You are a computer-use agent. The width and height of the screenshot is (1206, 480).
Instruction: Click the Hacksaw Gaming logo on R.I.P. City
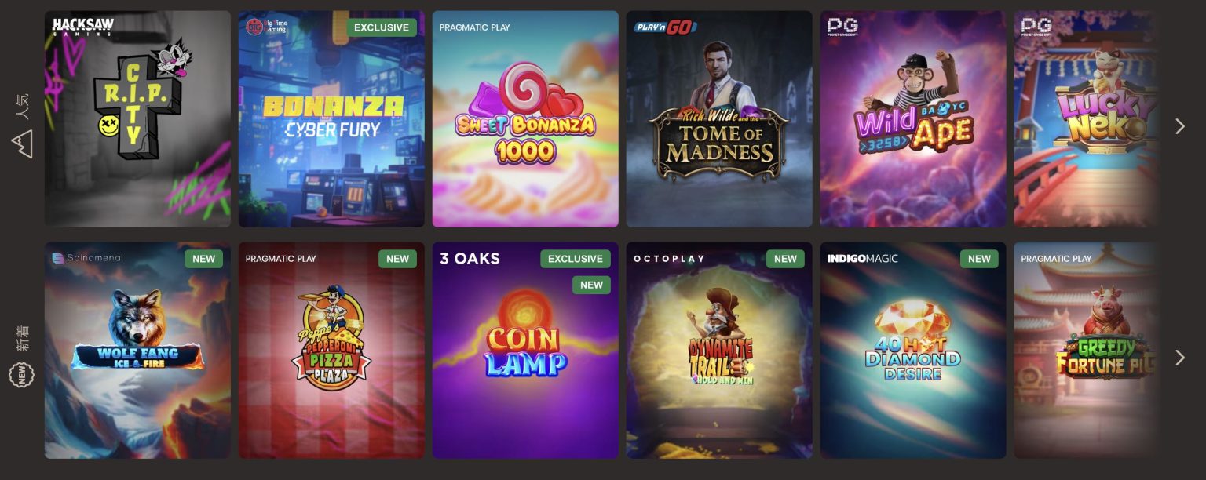83,27
